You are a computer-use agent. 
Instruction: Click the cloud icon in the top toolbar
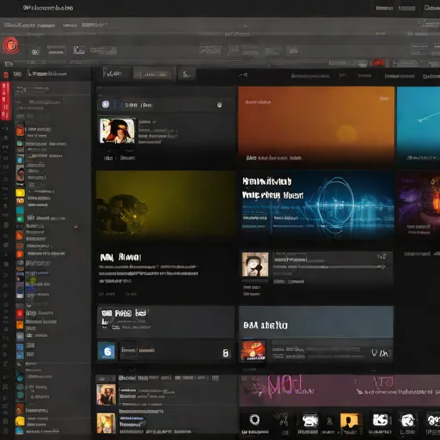(x=35, y=52)
